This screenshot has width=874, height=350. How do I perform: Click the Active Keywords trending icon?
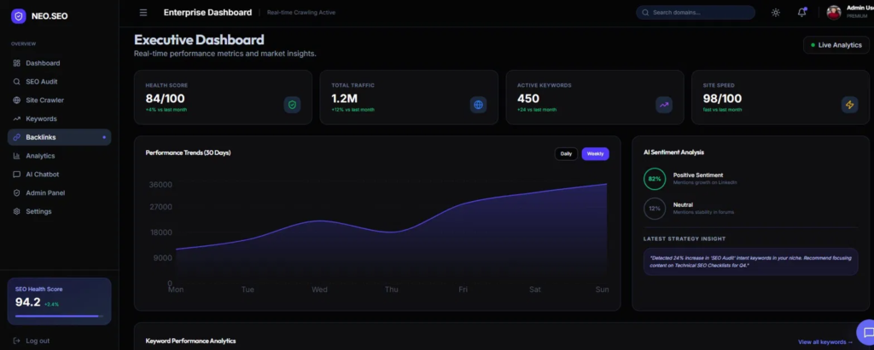[664, 105]
